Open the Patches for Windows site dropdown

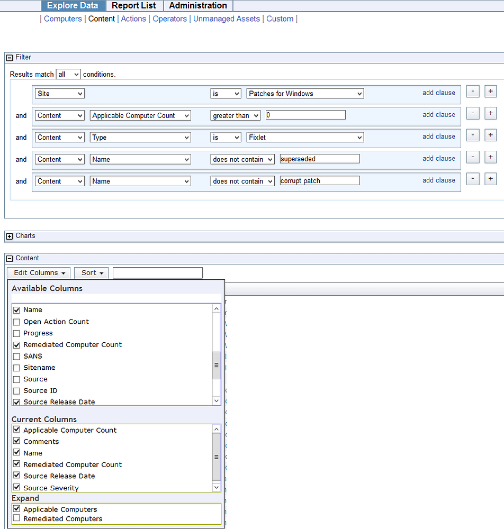(x=305, y=93)
